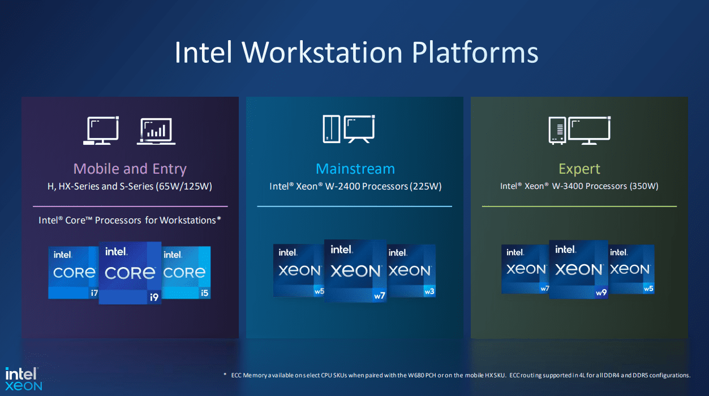
Task: Click the "Intel Workstation Platforms" slide title
Action: point(356,52)
